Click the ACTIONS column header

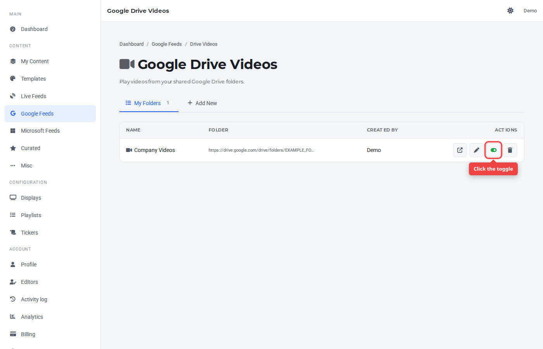tap(506, 130)
